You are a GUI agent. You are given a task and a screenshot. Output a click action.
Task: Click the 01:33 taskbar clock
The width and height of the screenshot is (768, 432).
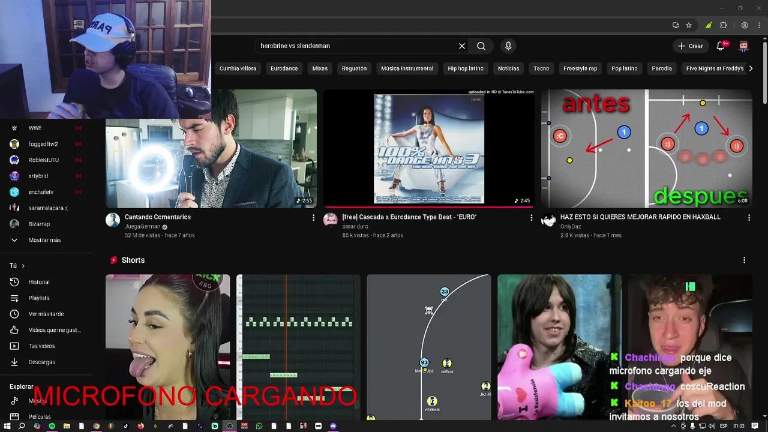point(739,426)
